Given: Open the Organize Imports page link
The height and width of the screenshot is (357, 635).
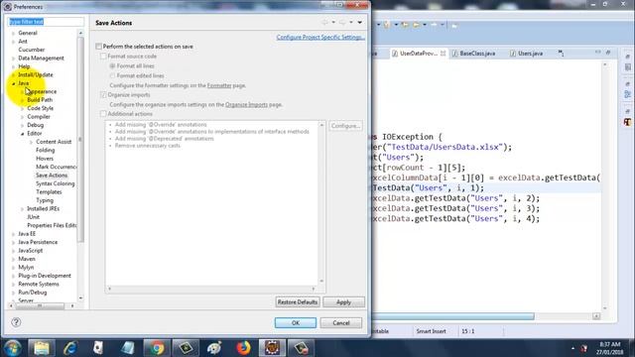Looking at the screenshot, I should pos(246,104).
